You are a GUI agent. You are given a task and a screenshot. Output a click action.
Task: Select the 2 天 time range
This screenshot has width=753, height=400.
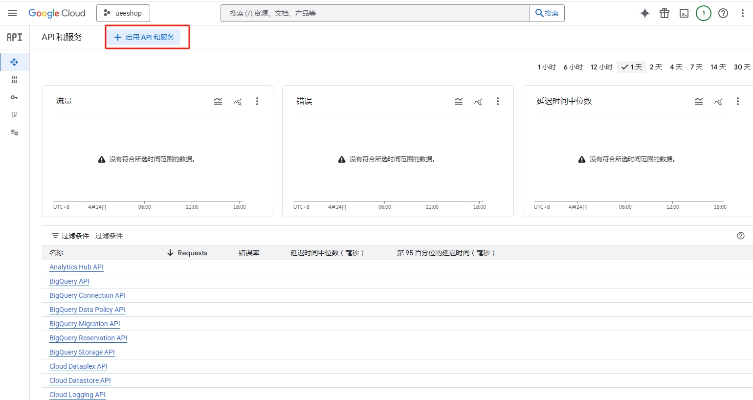656,67
